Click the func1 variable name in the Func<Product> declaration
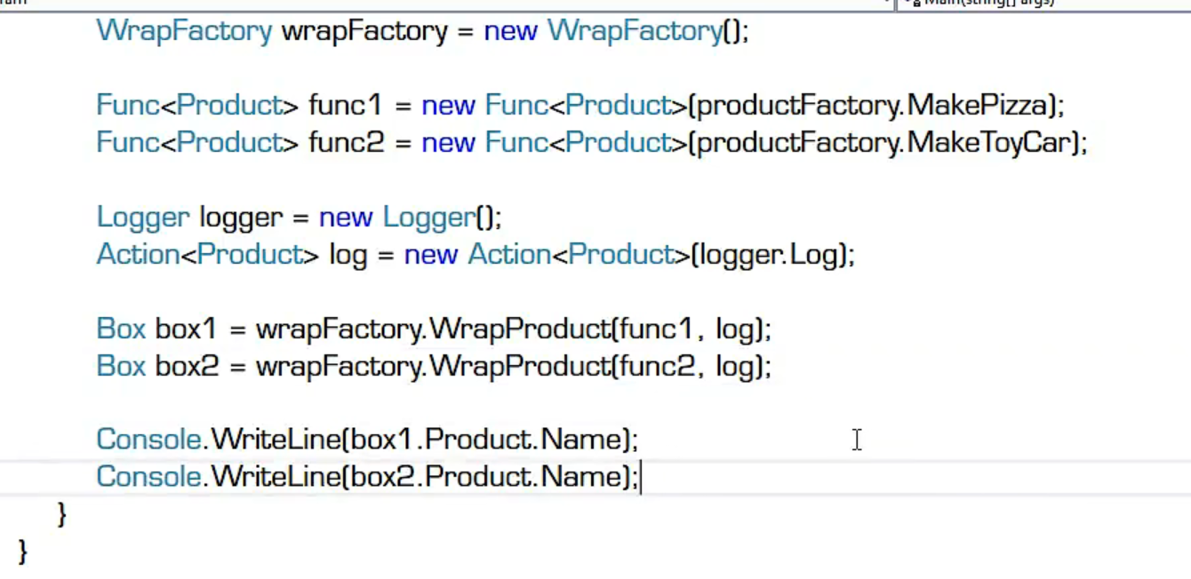The image size is (1191, 579). pyautogui.click(x=345, y=106)
